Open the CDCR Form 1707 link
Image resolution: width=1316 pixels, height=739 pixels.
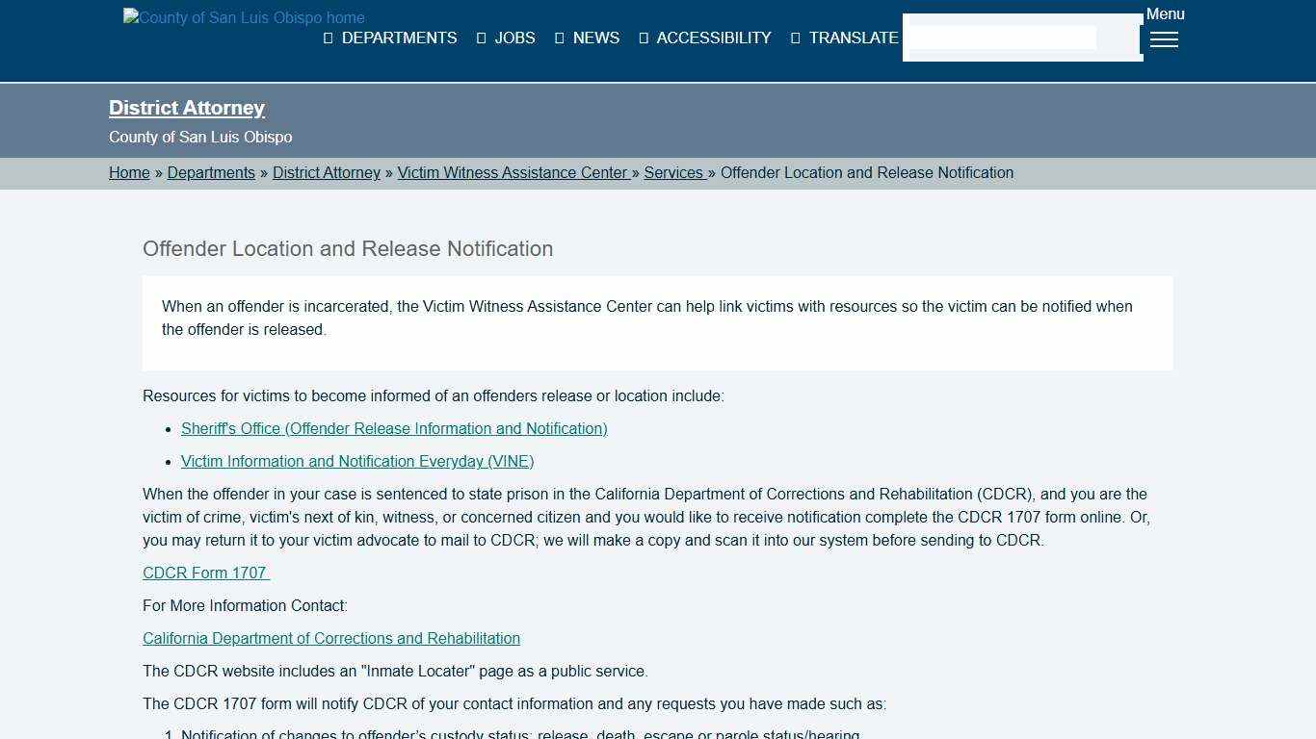coord(205,573)
